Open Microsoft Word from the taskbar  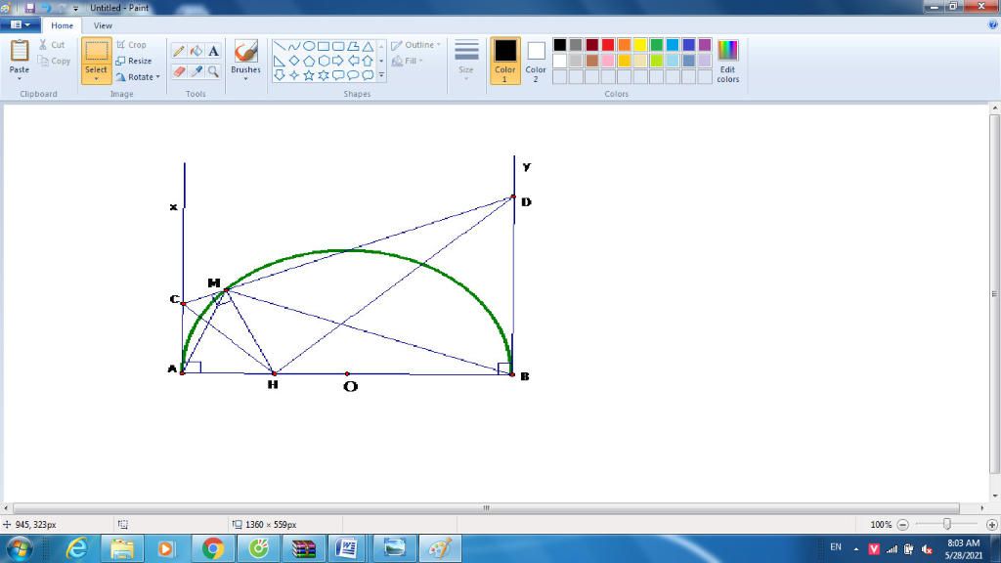347,548
